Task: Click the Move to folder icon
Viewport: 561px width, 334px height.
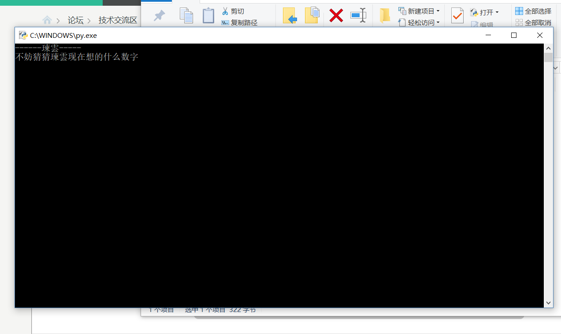Action: point(290,15)
